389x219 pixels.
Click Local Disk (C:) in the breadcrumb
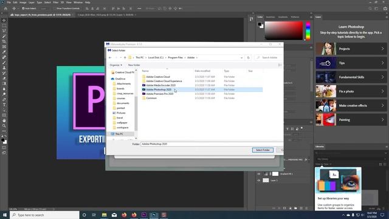pos(156,58)
